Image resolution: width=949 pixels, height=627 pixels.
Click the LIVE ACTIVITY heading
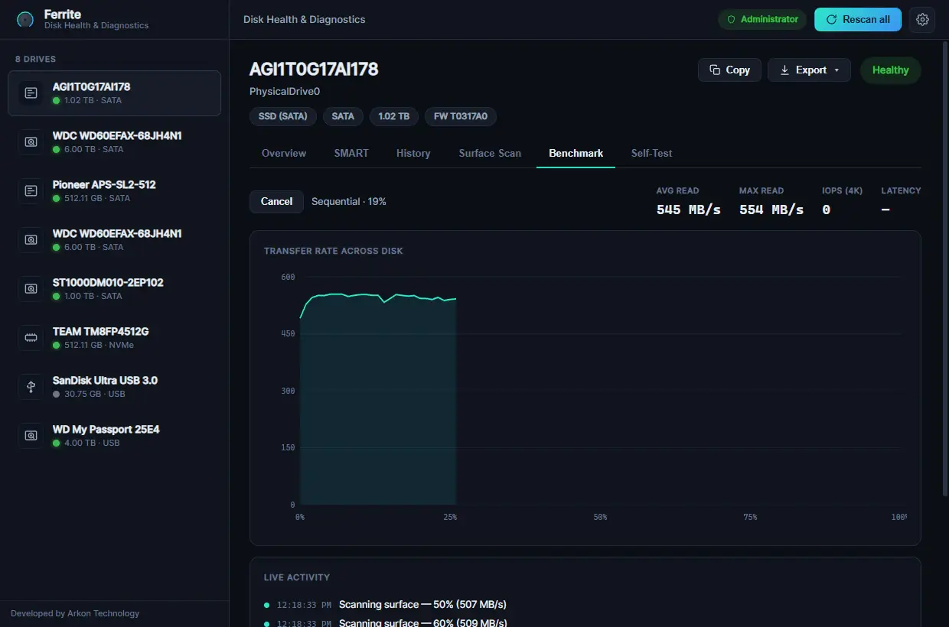[x=297, y=577]
